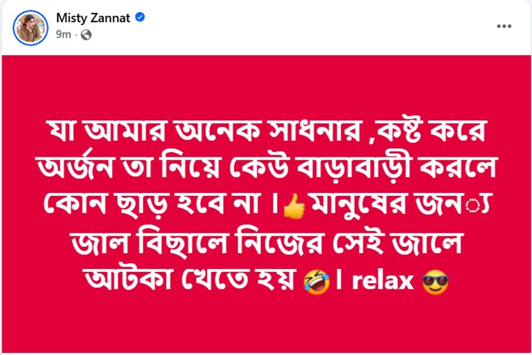This screenshot has height=355, width=532.
Task: Open Misty Zannat's profile picture
Action: click(x=30, y=28)
